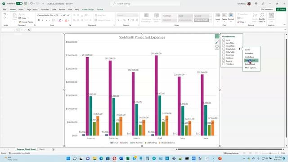Check the Trendline checkbox
Image resolution: width=288 pixels, height=162 pixels.
pyautogui.click(x=224, y=64)
